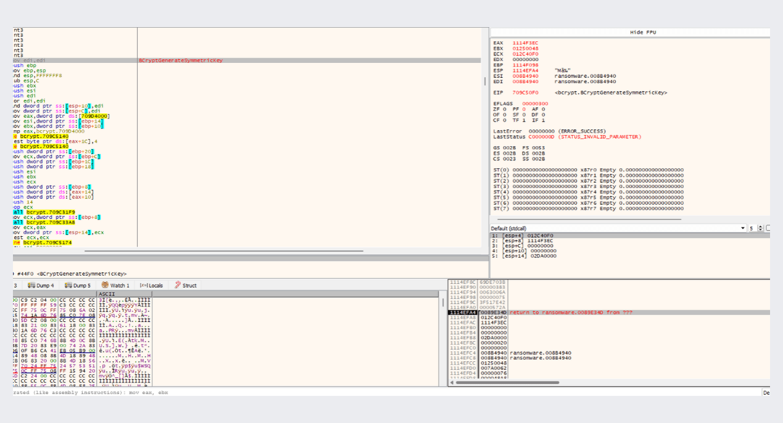Viewport: 783px width, 423px height.
Task: Select argument 2: [esp+8] 1114F3EC
Action: click(630, 240)
